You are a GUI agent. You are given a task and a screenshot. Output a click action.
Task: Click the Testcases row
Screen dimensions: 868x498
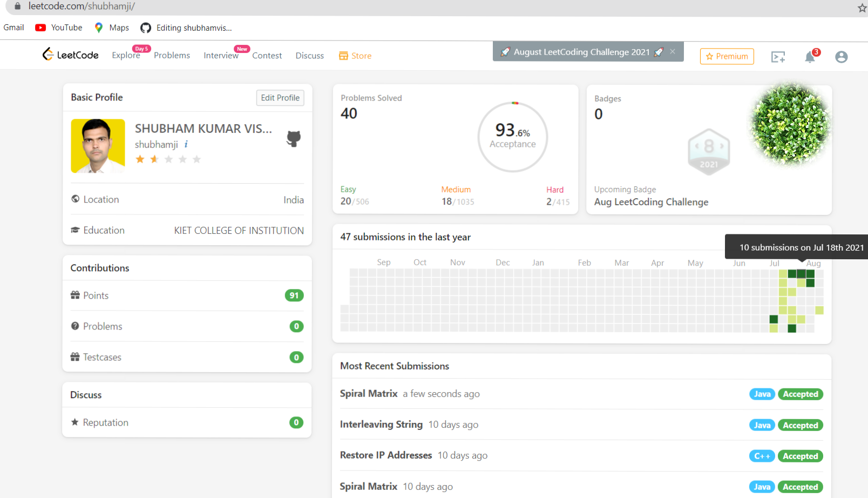tap(187, 357)
